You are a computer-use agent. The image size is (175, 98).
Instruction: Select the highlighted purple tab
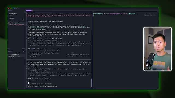[29, 10]
